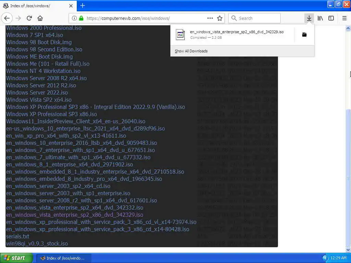Viewport: 351px width, 263px height.
Task: Select Windows 98 Second Edition.iso link
Action: click(44, 49)
